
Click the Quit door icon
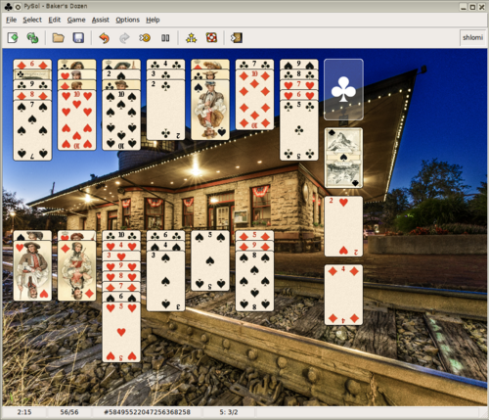click(x=237, y=38)
